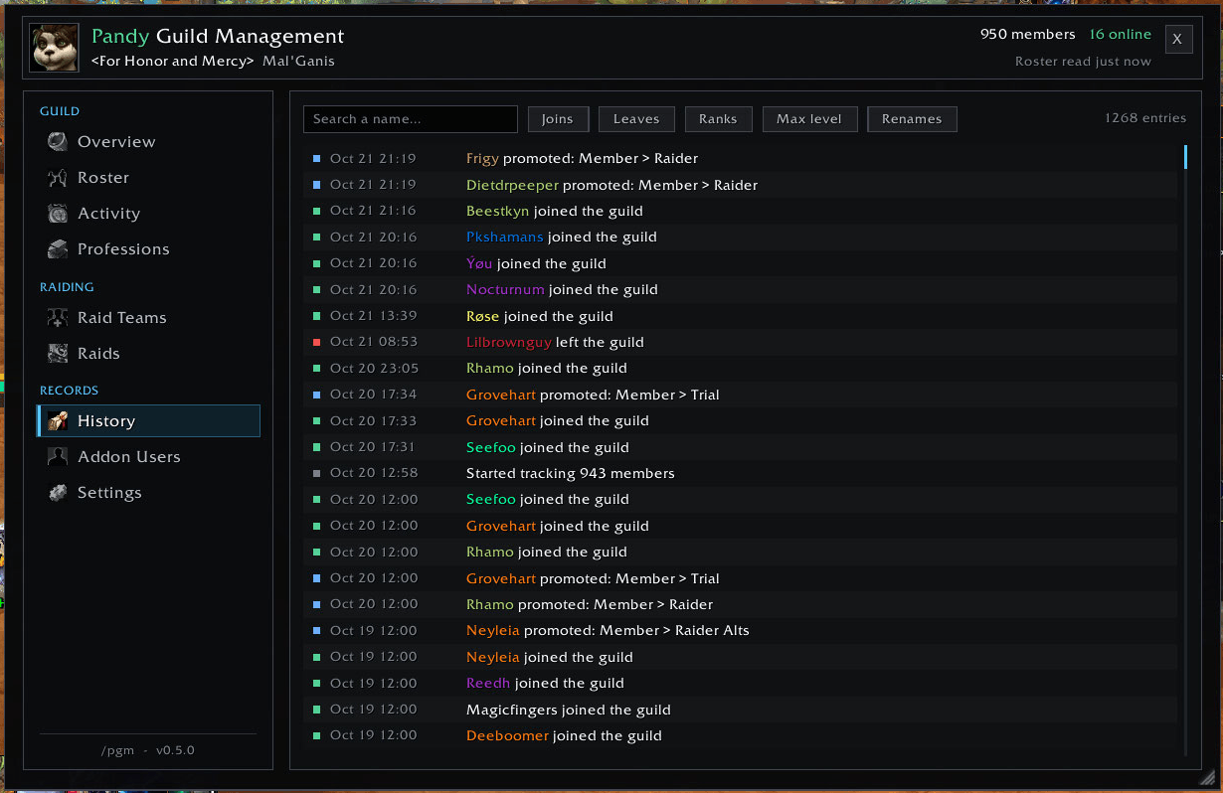This screenshot has width=1223, height=793.
Task: Click the Raid Teams sidebar icon
Action: point(58,318)
